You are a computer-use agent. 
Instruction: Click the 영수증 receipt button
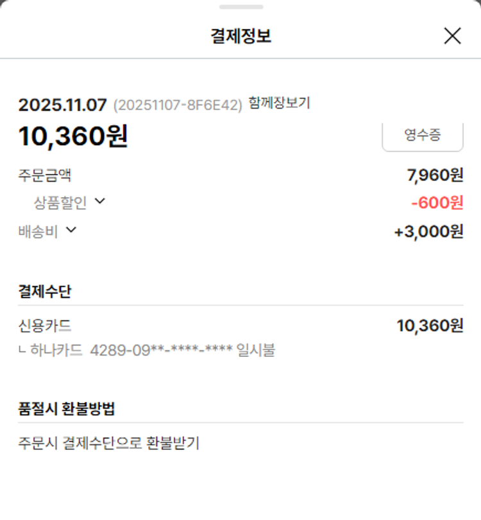pyautogui.click(x=422, y=136)
